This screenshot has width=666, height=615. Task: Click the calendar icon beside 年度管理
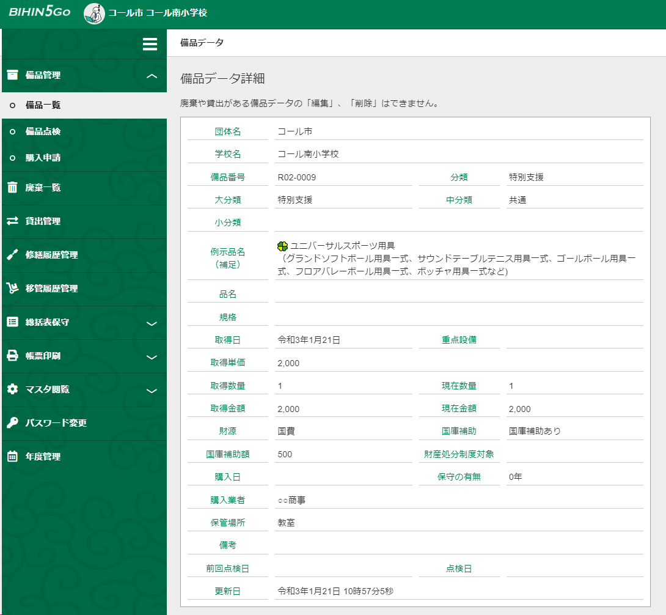point(12,457)
